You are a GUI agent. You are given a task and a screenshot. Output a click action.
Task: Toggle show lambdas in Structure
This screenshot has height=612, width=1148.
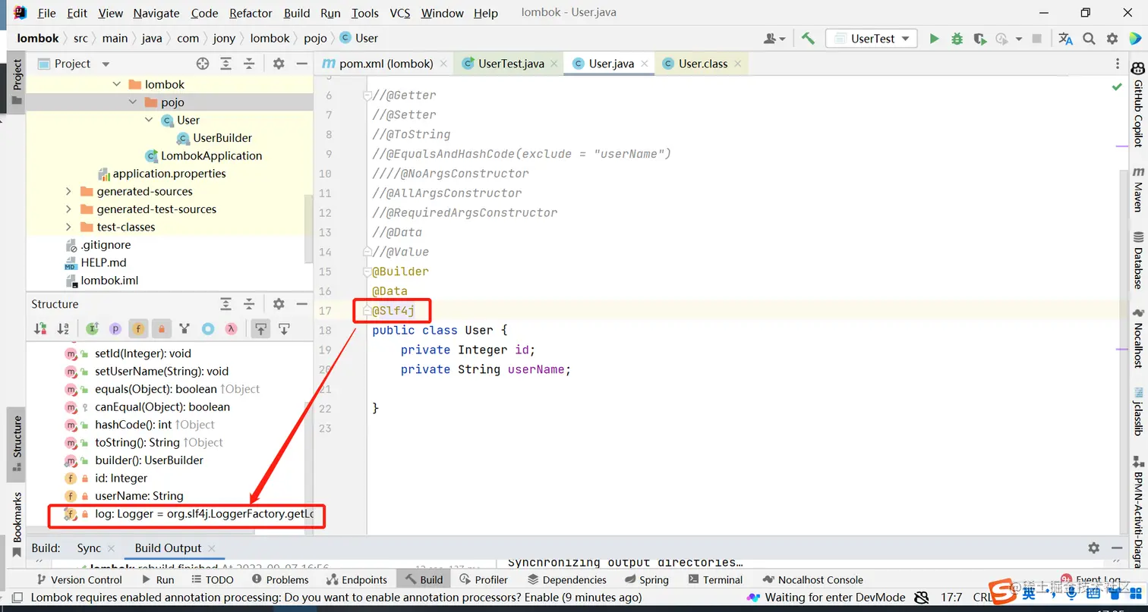click(x=231, y=328)
